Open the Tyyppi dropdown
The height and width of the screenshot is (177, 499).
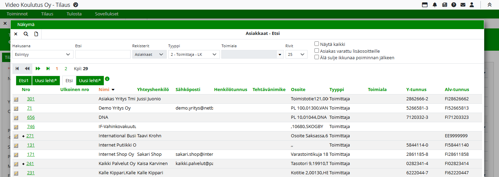click(x=194, y=54)
